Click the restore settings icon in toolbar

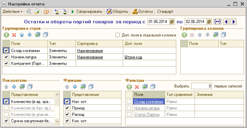click(56, 11)
